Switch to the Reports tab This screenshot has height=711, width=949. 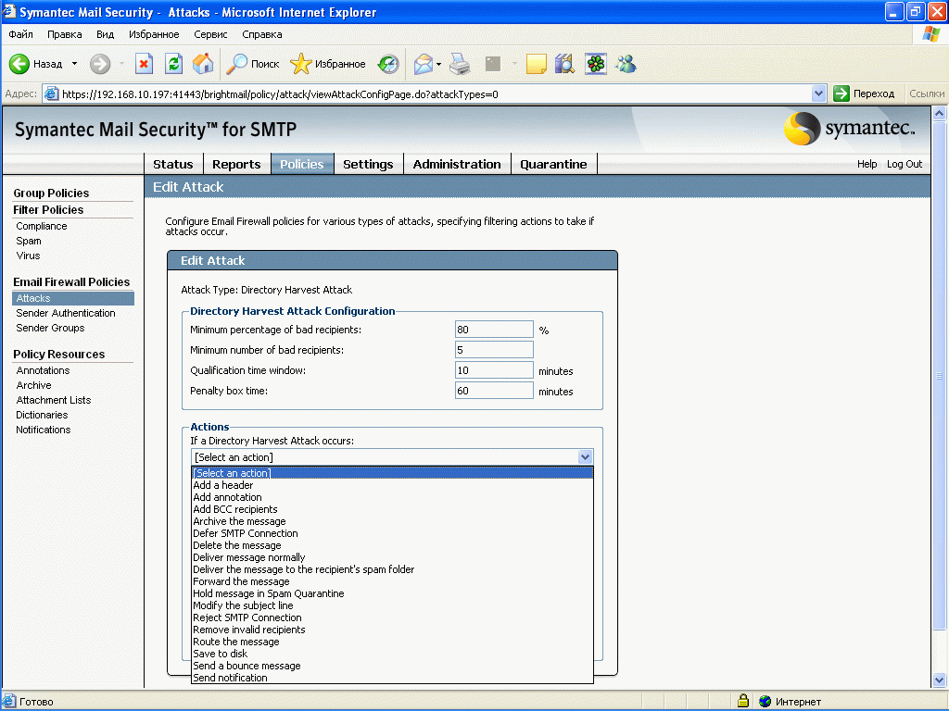[x=236, y=164]
